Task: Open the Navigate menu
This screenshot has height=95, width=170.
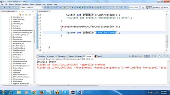Action: (25, 4)
